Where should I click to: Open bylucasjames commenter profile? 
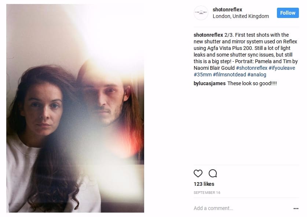coord(209,83)
